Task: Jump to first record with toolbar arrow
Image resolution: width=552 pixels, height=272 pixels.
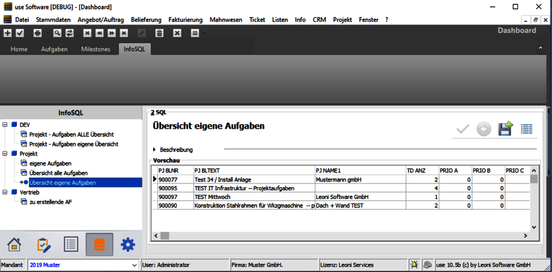Action: click(87, 33)
